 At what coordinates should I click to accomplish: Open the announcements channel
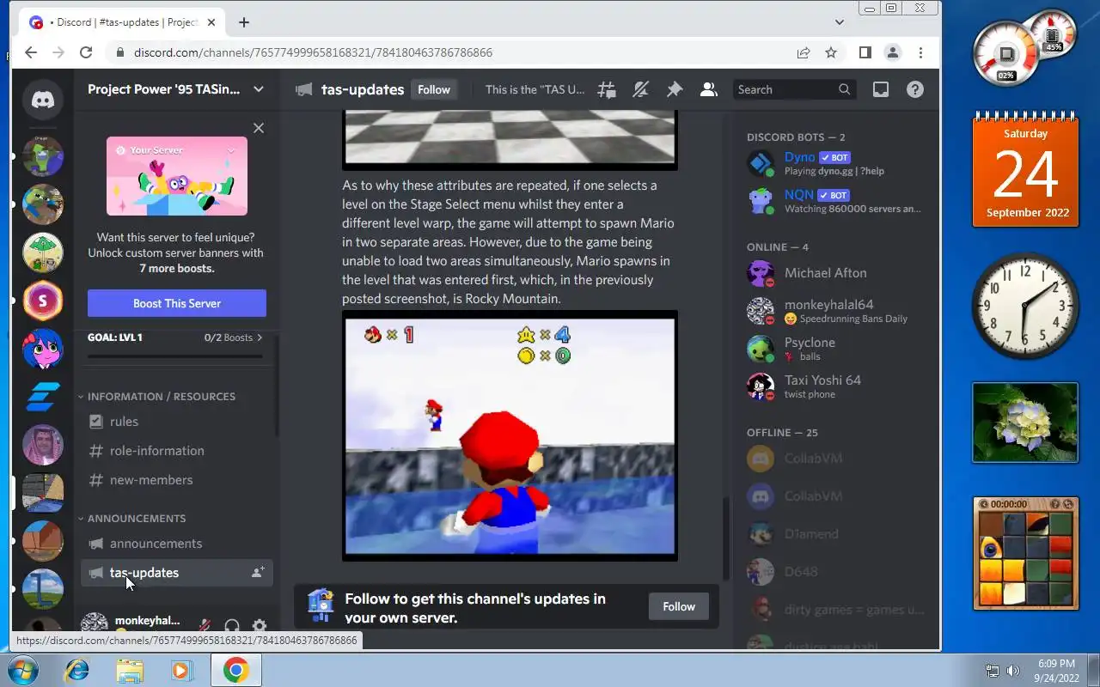click(177, 544)
